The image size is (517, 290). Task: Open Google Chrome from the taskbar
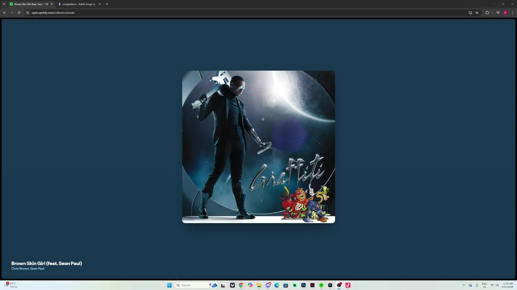241,285
